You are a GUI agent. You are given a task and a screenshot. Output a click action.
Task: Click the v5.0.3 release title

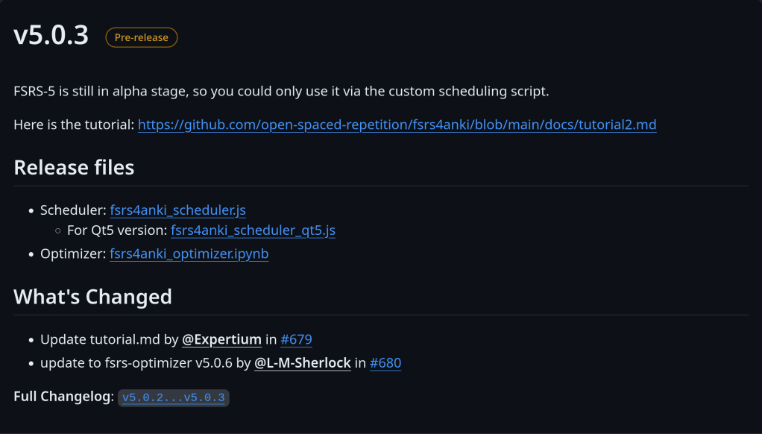[x=51, y=35]
